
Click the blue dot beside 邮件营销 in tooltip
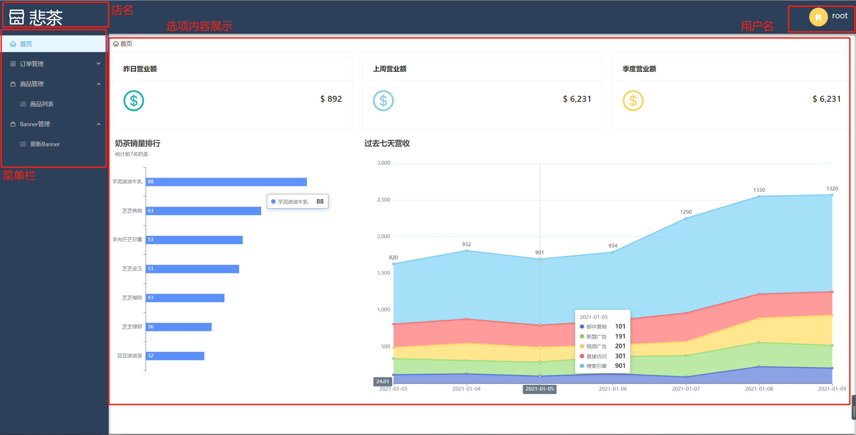click(582, 327)
